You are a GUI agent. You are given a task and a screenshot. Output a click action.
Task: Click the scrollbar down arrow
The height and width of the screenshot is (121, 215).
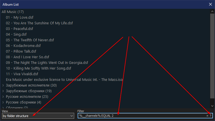(x=212, y=106)
